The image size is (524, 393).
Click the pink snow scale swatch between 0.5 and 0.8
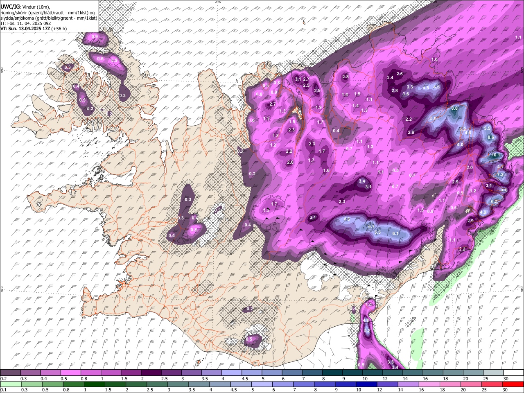click(x=71, y=373)
